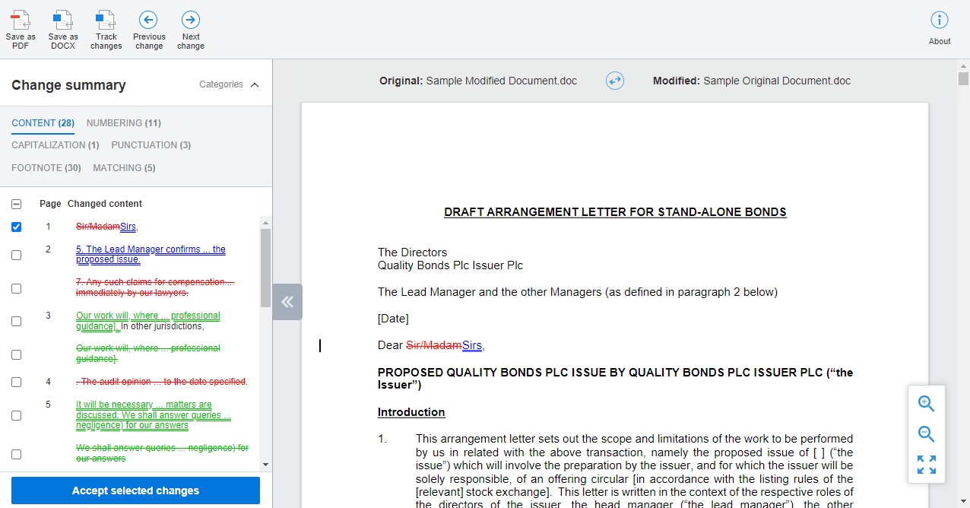The height and width of the screenshot is (508, 970).
Task: Click Accept selected changes
Action: [x=135, y=491]
